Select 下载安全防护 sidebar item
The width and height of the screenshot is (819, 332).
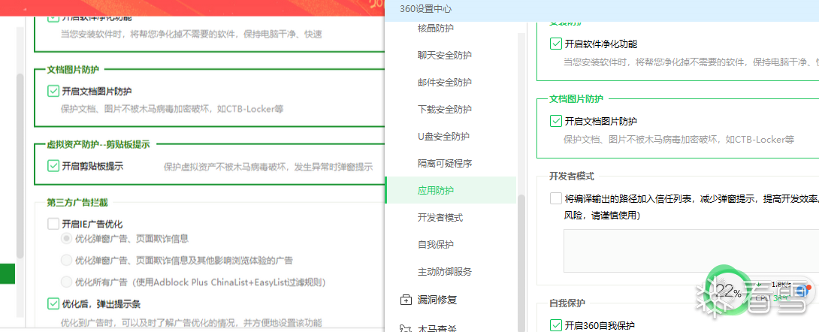[445, 110]
